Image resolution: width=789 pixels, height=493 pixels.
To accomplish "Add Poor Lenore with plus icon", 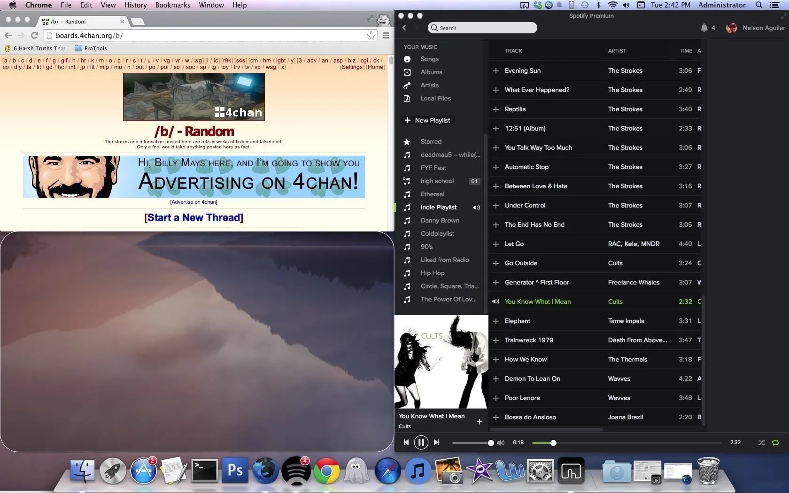I will [x=495, y=398].
